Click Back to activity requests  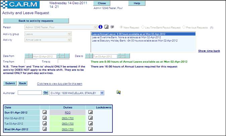pyautogui.click(x=36, y=21)
